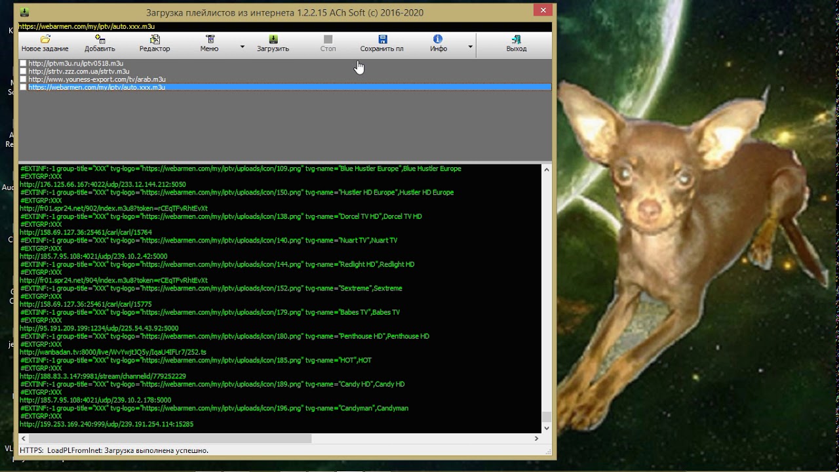Click the up arrow of the vertical log scrollbar

pos(547,169)
